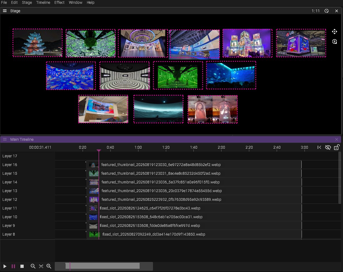Select the clip on Layer 9

coord(194,226)
